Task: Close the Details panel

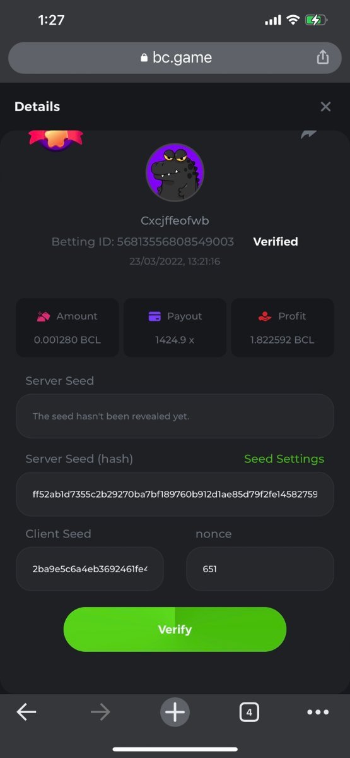Action: (x=325, y=107)
